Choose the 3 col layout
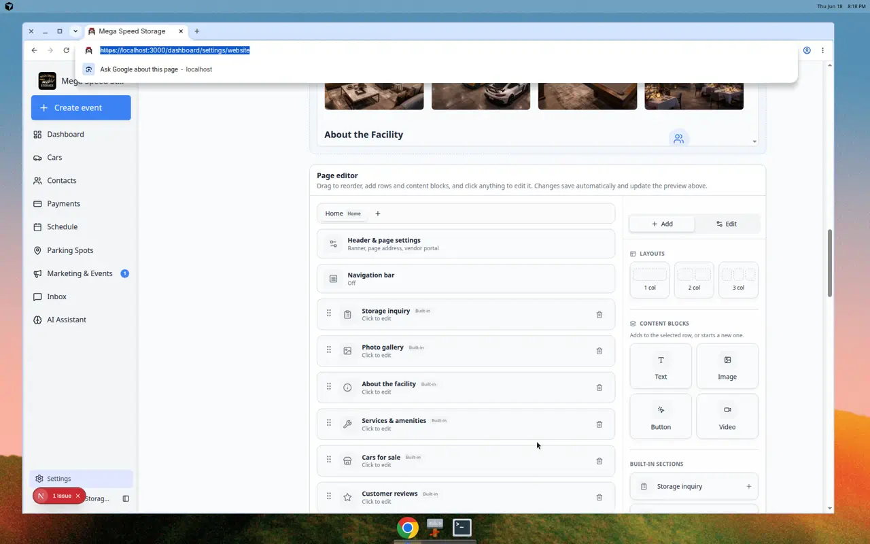This screenshot has width=870, height=544. (738, 279)
